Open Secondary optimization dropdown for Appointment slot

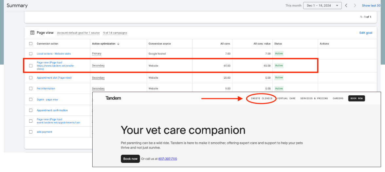[x=98, y=78]
